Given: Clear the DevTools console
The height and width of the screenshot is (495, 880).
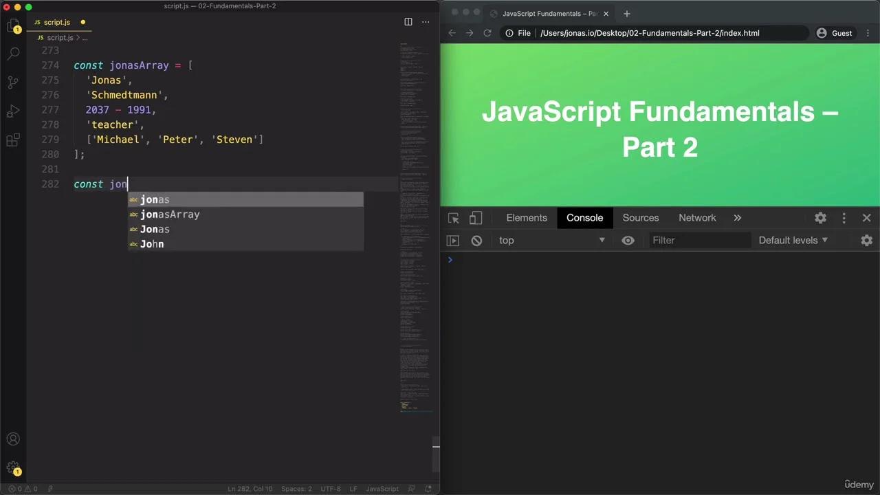Looking at the screenshot, I should coord(476,240).
